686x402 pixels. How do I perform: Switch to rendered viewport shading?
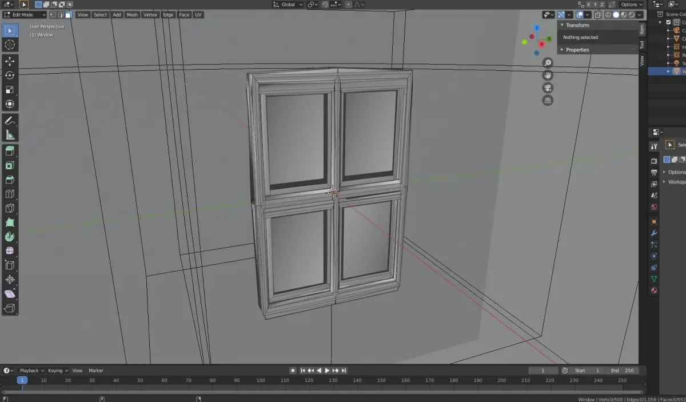click(631, 15)
